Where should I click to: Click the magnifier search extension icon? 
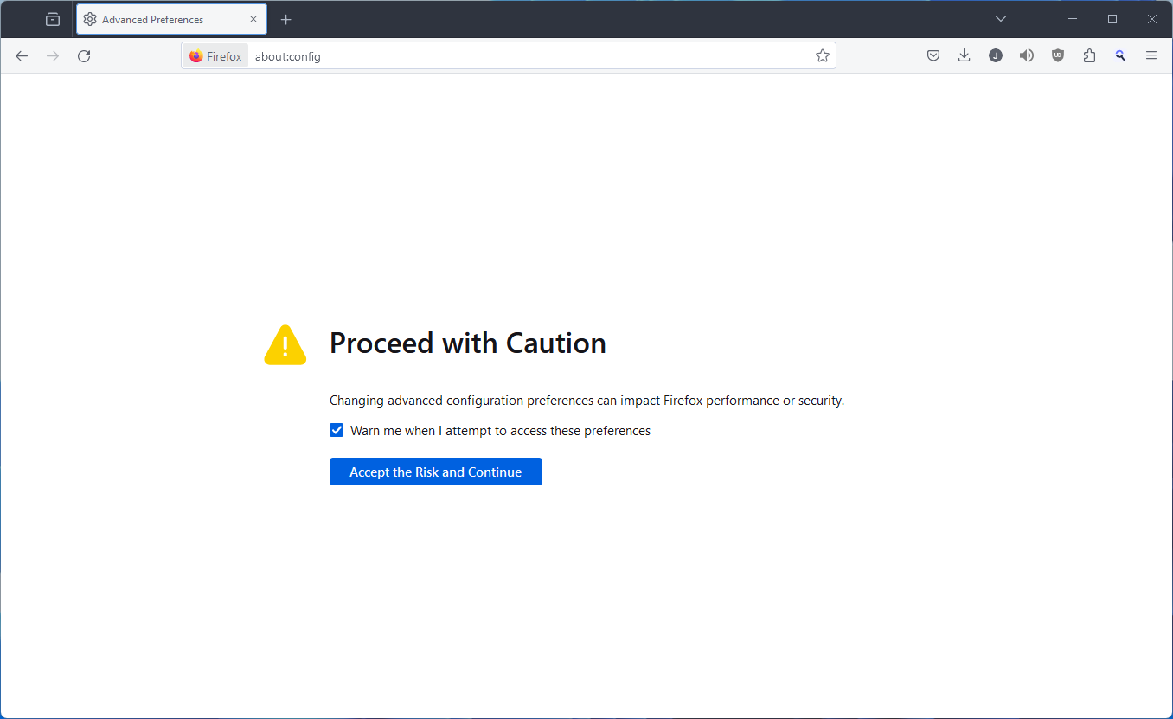tap(1120, 56)
